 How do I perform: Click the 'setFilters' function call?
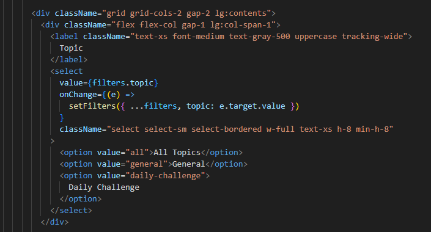tap(92, 106)
